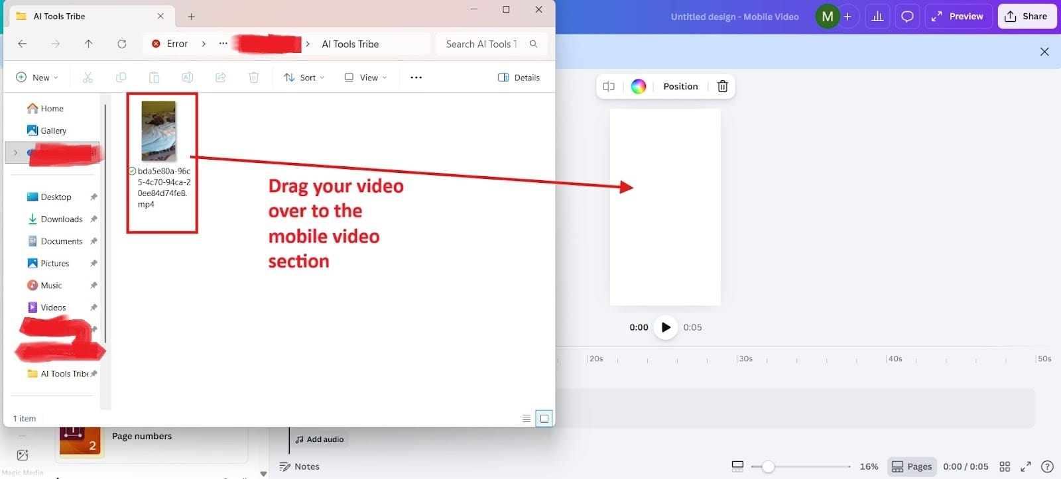Click the Share button in Canva

coord(1027,17)
